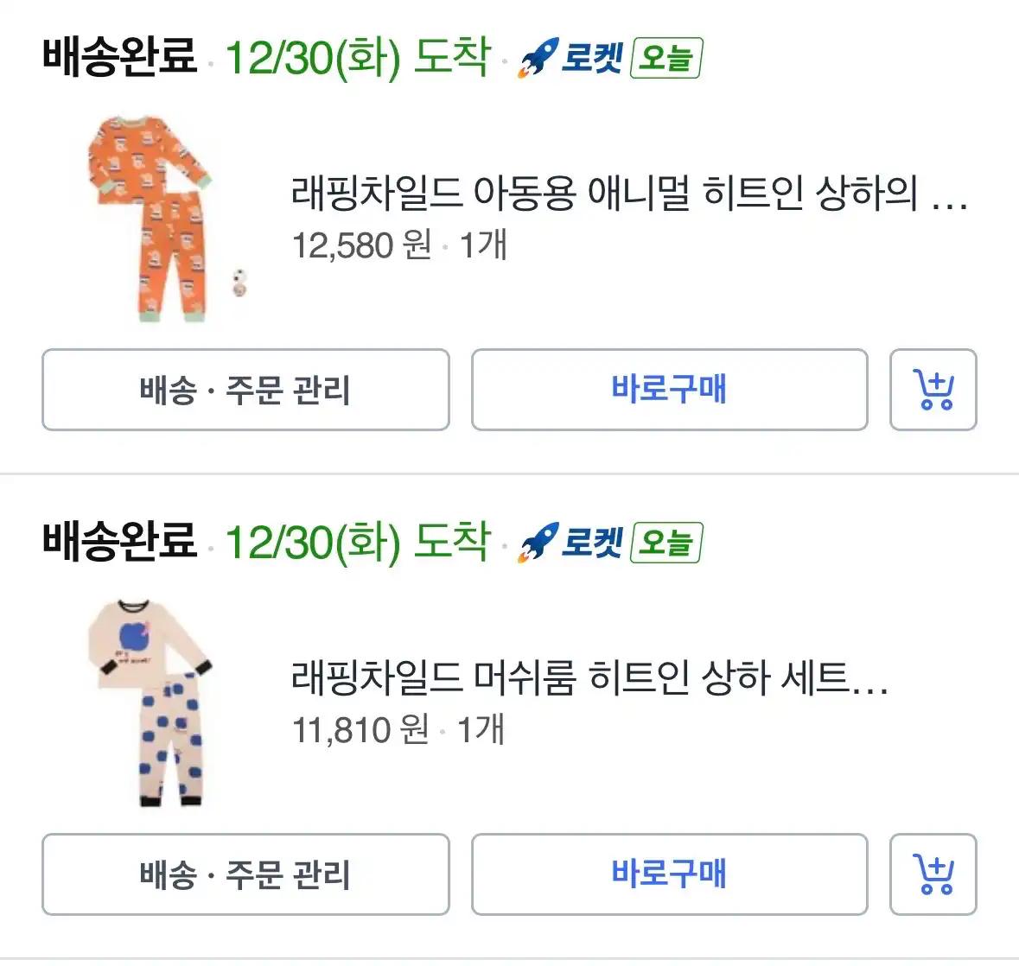This screenshot has height=966, width=1019.
Task: Click the 배송완료 status label on the first order
Action: coord(117,56)
